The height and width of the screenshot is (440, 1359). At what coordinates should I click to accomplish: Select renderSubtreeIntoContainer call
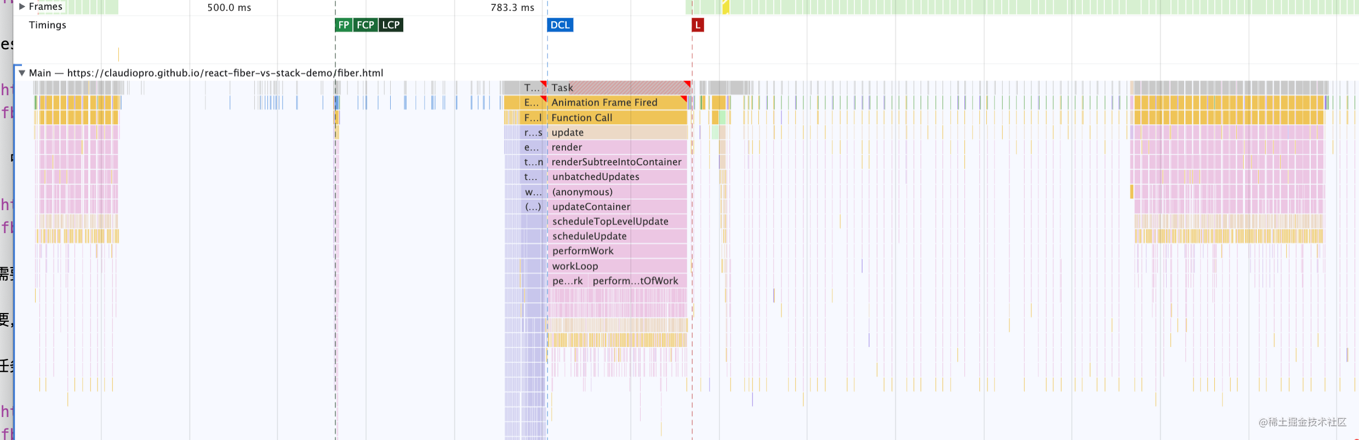coord(618,162)
